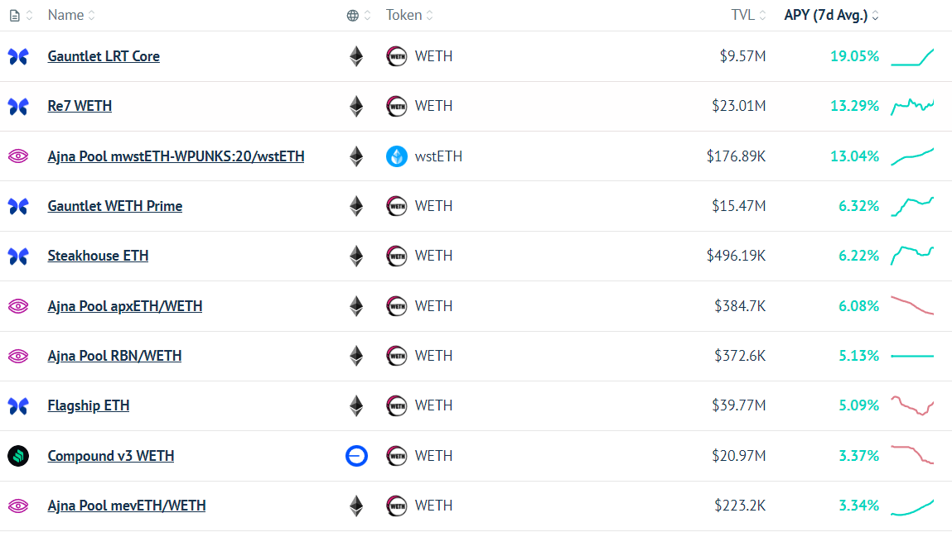This screenshot has width=952, height=537.
Task: Sort by APY (7d Avg.) column
Action: 831,15
